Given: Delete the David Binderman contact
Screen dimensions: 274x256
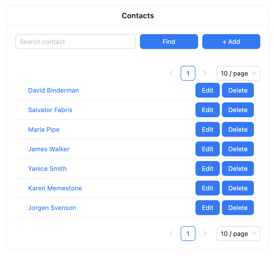Looking at the screenshot, I should pyautogui.click(x=238, y=90).
